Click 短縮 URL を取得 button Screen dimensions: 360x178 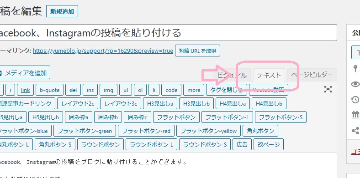[197, 51]
